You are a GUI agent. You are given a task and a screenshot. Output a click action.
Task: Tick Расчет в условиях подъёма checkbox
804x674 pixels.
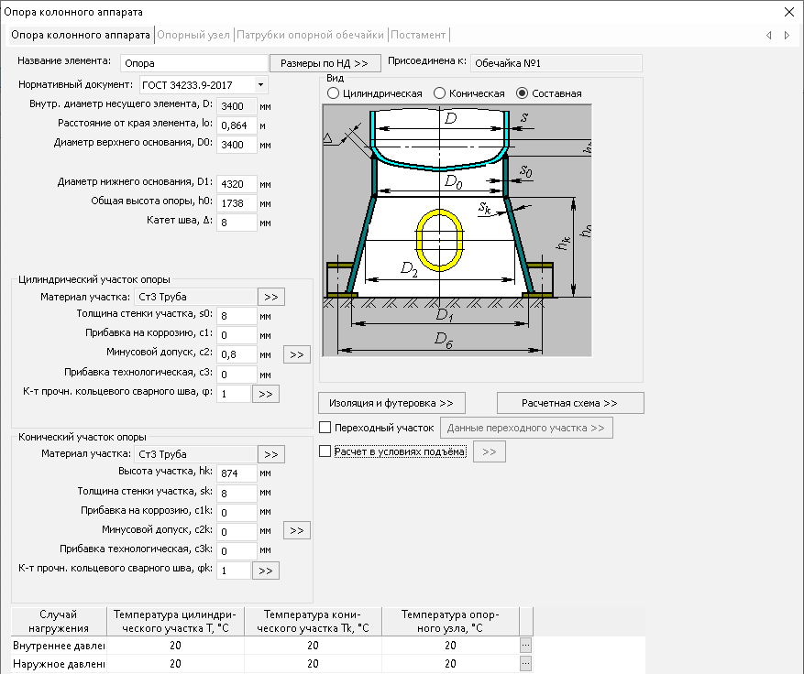coord(325,451)
